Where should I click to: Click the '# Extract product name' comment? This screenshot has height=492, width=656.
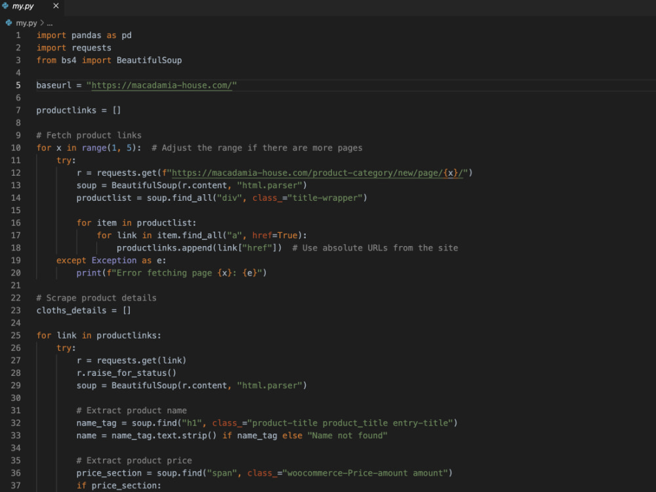131,411
